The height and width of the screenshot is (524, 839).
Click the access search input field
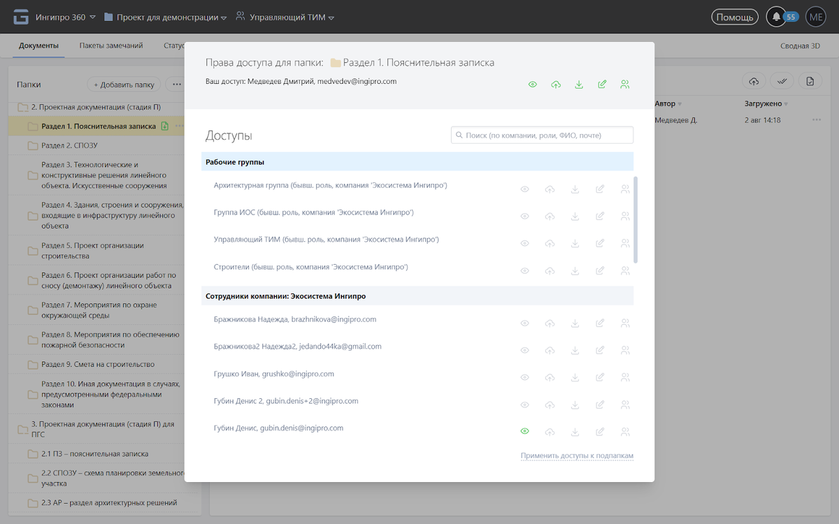(543, 135)
